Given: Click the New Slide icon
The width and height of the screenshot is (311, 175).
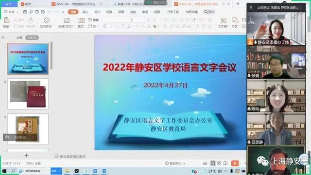Looking at the screenshot, I should coord(67,20).
